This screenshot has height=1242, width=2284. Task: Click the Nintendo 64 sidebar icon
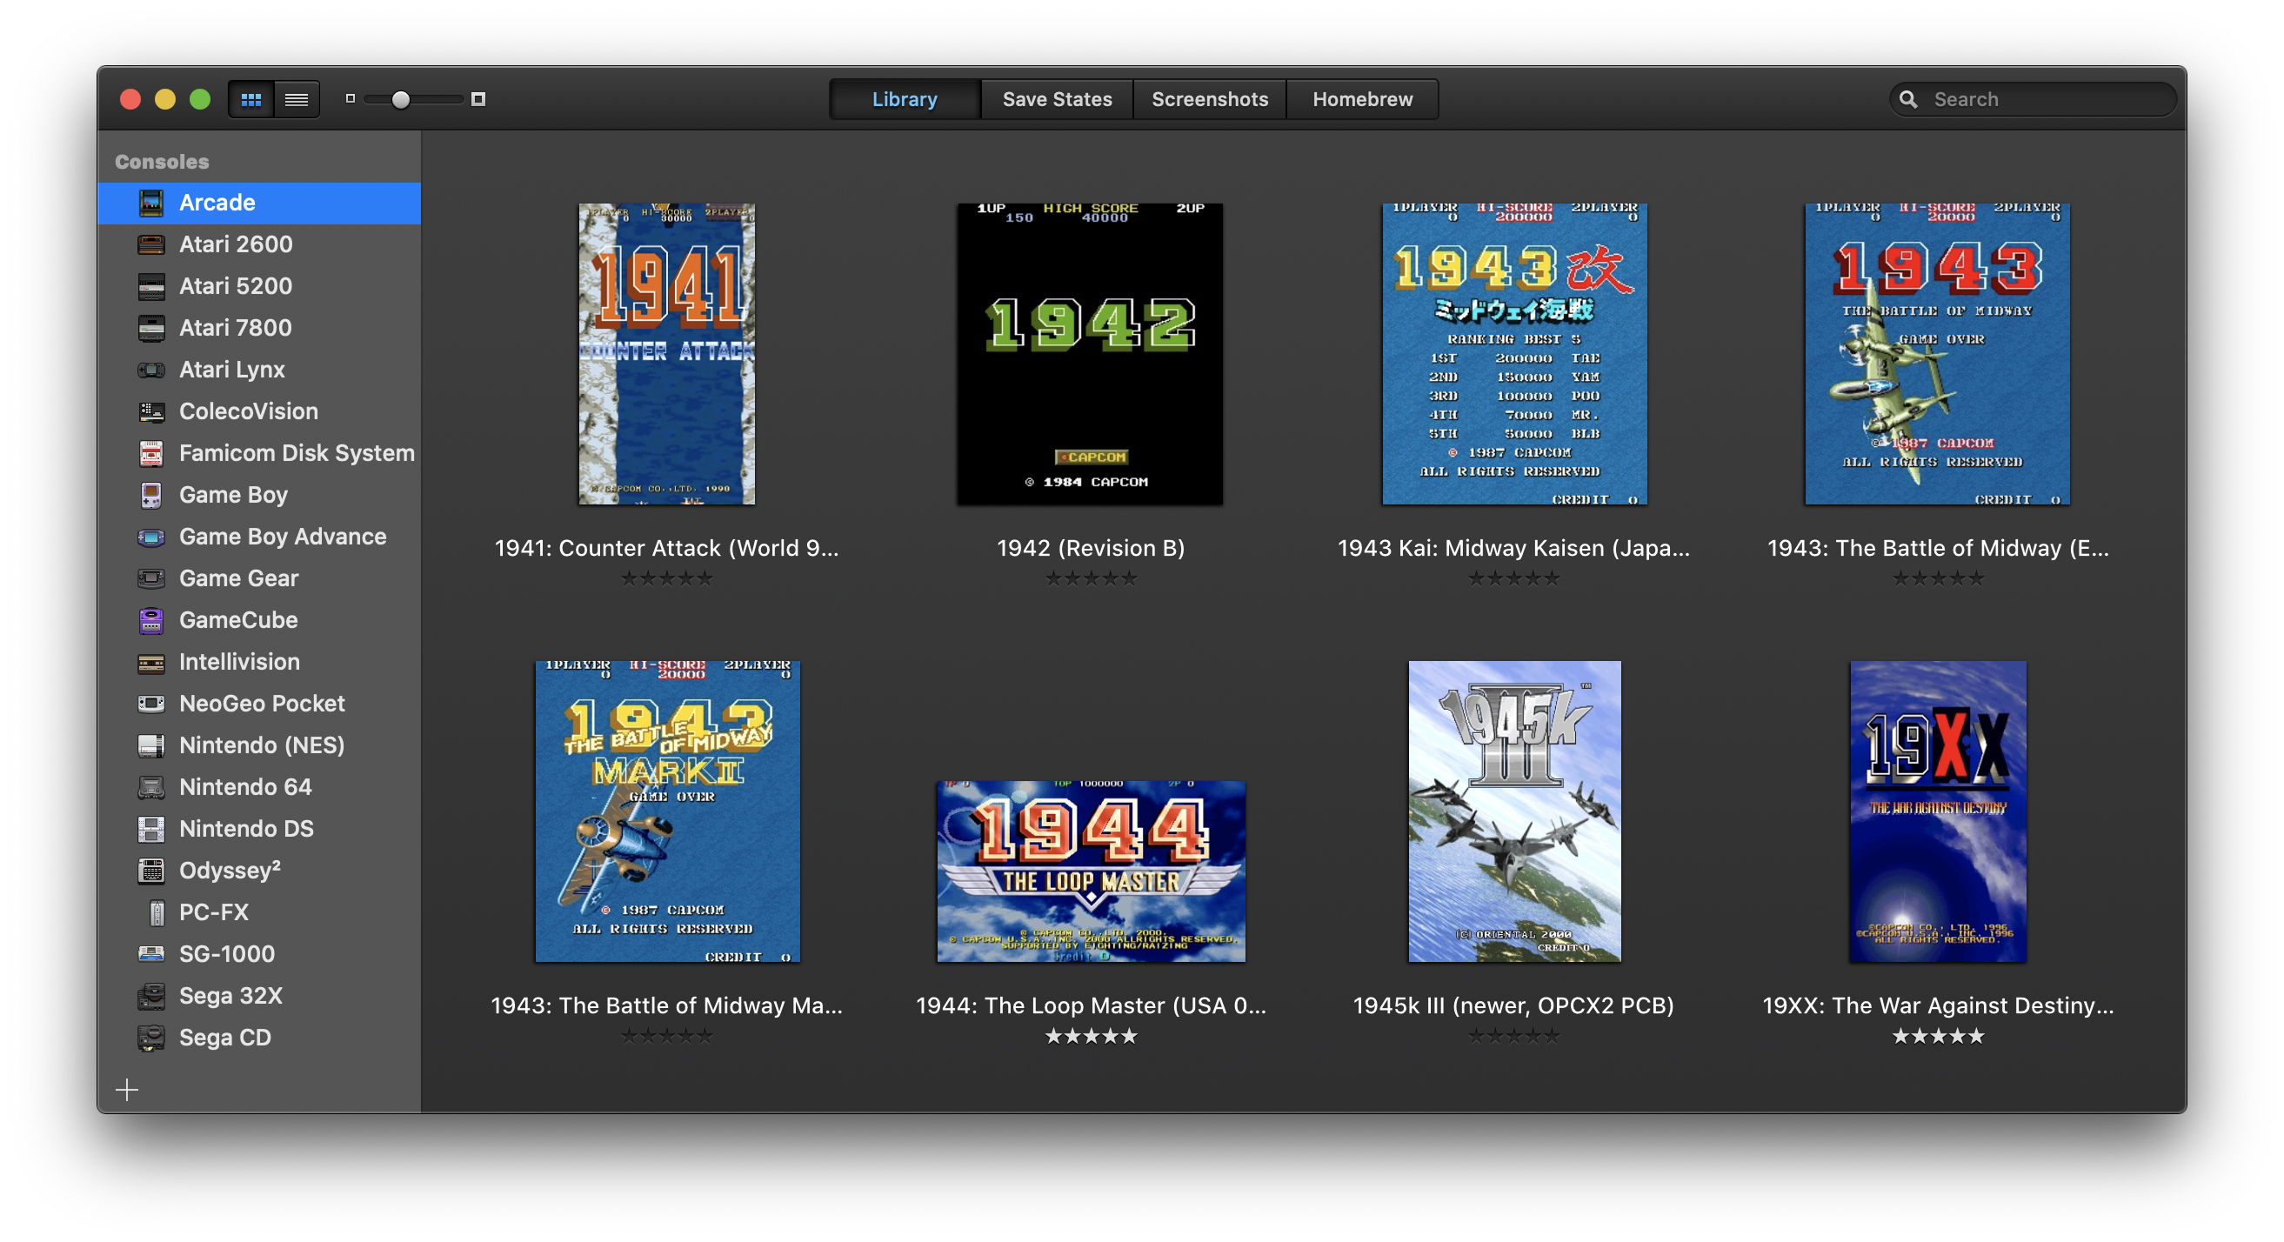pyautogui.click(x=151, y=787)
